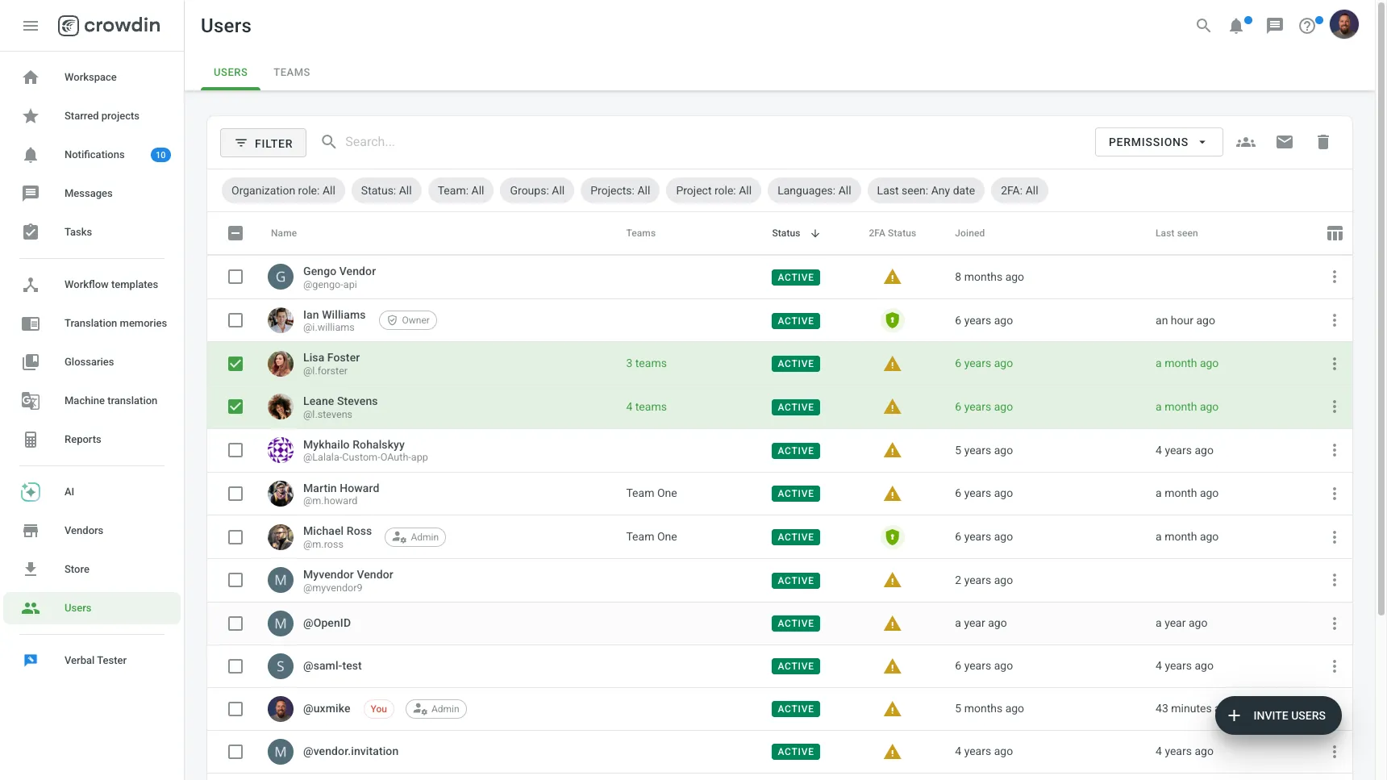Click the envelope message icon in toolbar
Image resolution: width=1387 pixels, height=780 pixels.
pos(1285,143)
